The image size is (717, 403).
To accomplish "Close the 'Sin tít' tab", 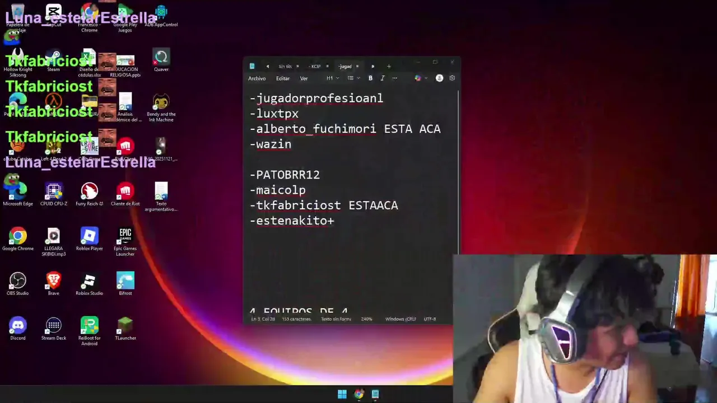I will (297, 67).
